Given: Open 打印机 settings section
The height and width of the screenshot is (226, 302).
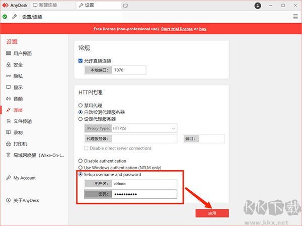Looking at the screenshot, I should point(20,144).
